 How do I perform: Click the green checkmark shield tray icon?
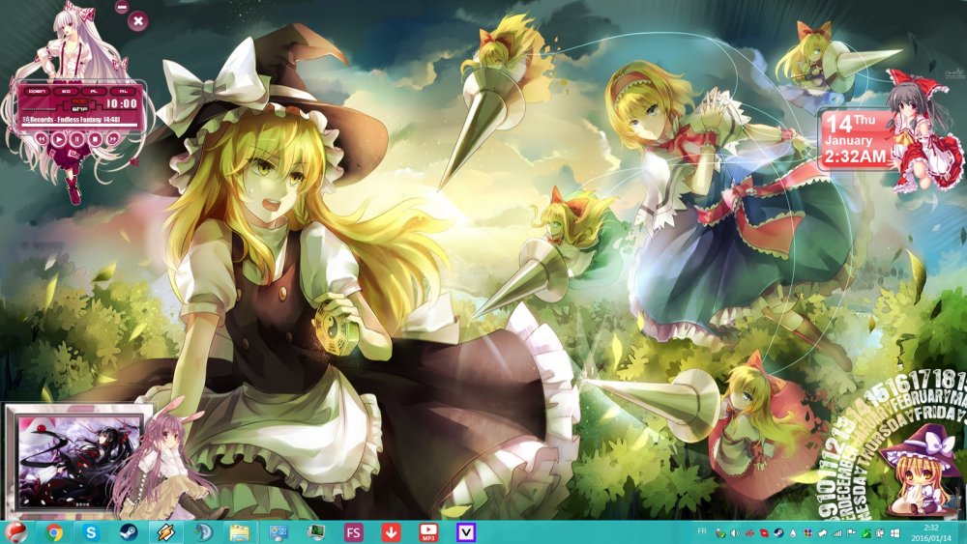865,533
